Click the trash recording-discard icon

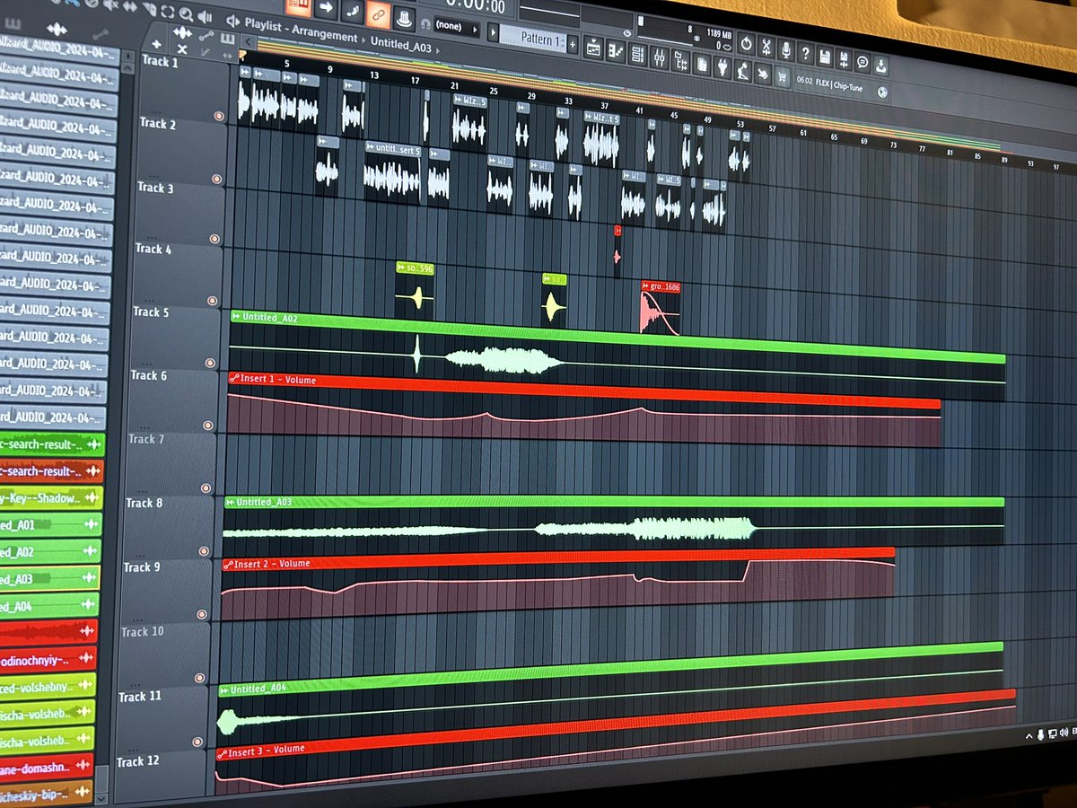[766, 48]
